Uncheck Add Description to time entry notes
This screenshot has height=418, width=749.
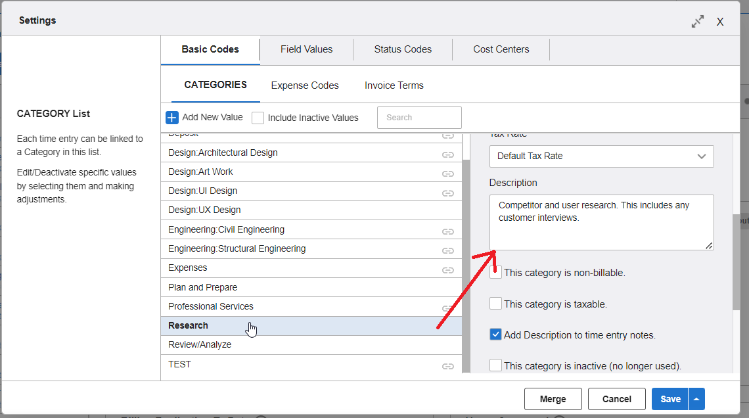tap(496, 335)
